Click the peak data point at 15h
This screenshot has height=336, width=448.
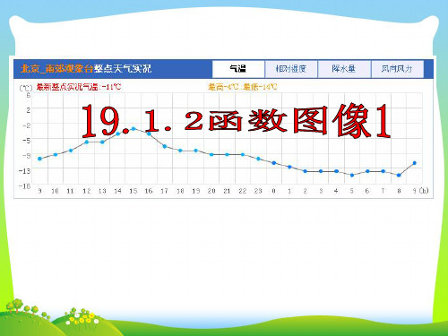coord(134,129)
